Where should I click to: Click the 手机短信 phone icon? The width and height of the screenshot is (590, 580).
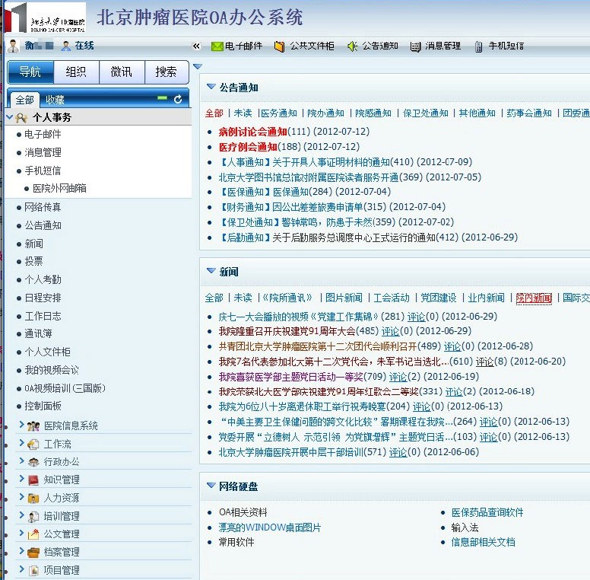pos(478,46)
